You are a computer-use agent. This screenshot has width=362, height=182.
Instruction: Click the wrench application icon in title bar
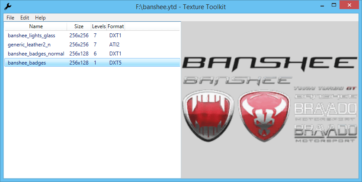point(7,7)
